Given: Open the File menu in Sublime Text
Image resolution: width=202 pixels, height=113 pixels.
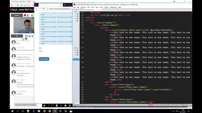Looking at the screenshot, I should pyautogui.click(x=74, y=7).
